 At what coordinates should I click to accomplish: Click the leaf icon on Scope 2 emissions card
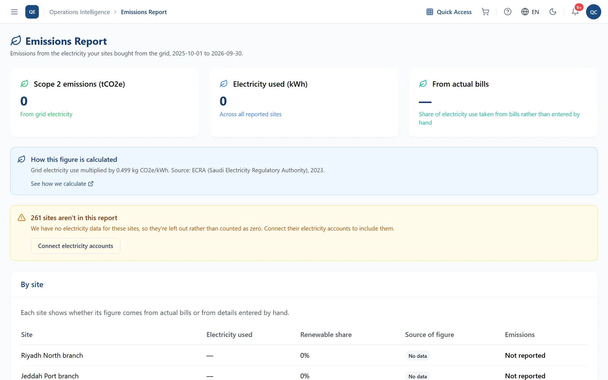pyautogui.click(x=24, y=84)
